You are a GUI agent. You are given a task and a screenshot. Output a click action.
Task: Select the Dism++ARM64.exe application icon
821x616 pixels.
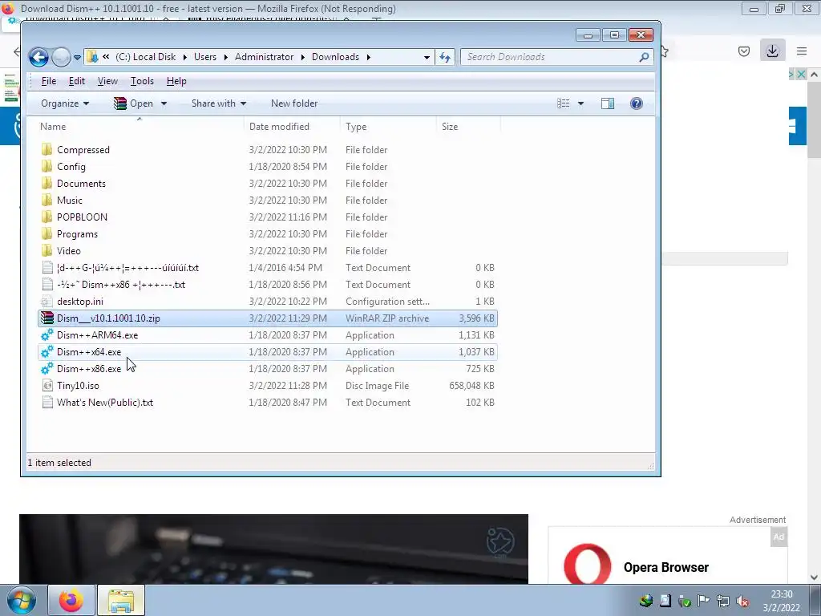point(47,335)
